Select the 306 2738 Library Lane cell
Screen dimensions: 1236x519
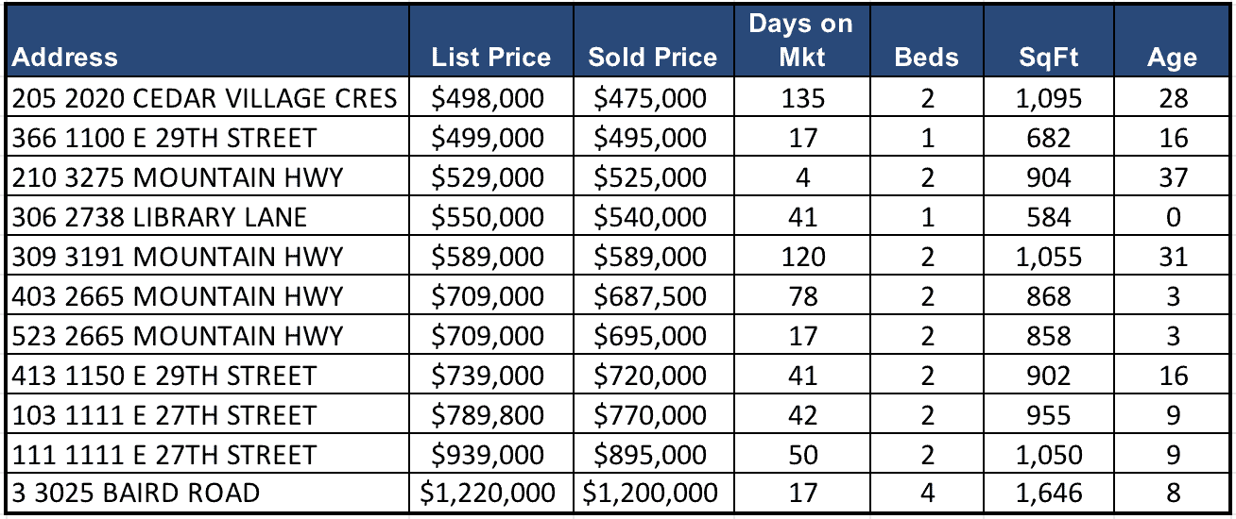(159, 217)
